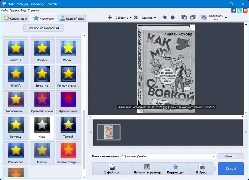Click the Изменить размер step

(x=147, y=169)
